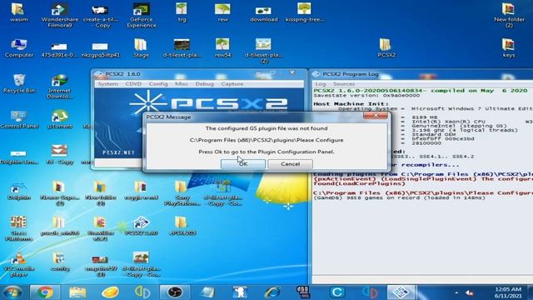Viewport: 533px width, 300px height.
Task: Click the PCSX2 Program Log title bar
Action: click(421, 74)
